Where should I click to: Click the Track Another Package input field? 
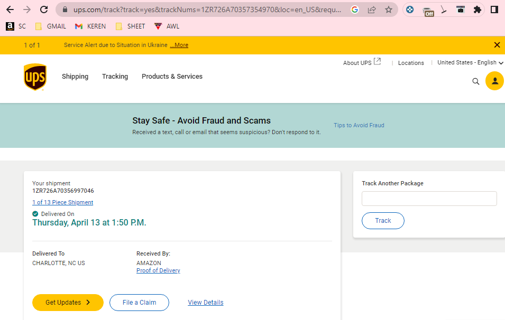click(429, 199)
